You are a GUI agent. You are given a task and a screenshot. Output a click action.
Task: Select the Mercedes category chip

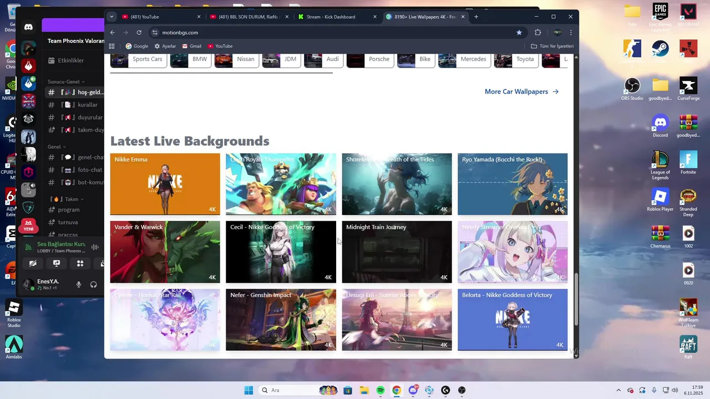464,59
